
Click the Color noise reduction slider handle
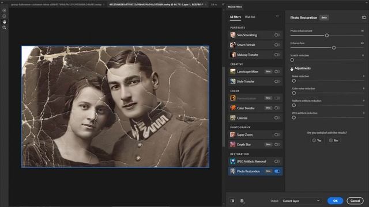click(293, 93)
